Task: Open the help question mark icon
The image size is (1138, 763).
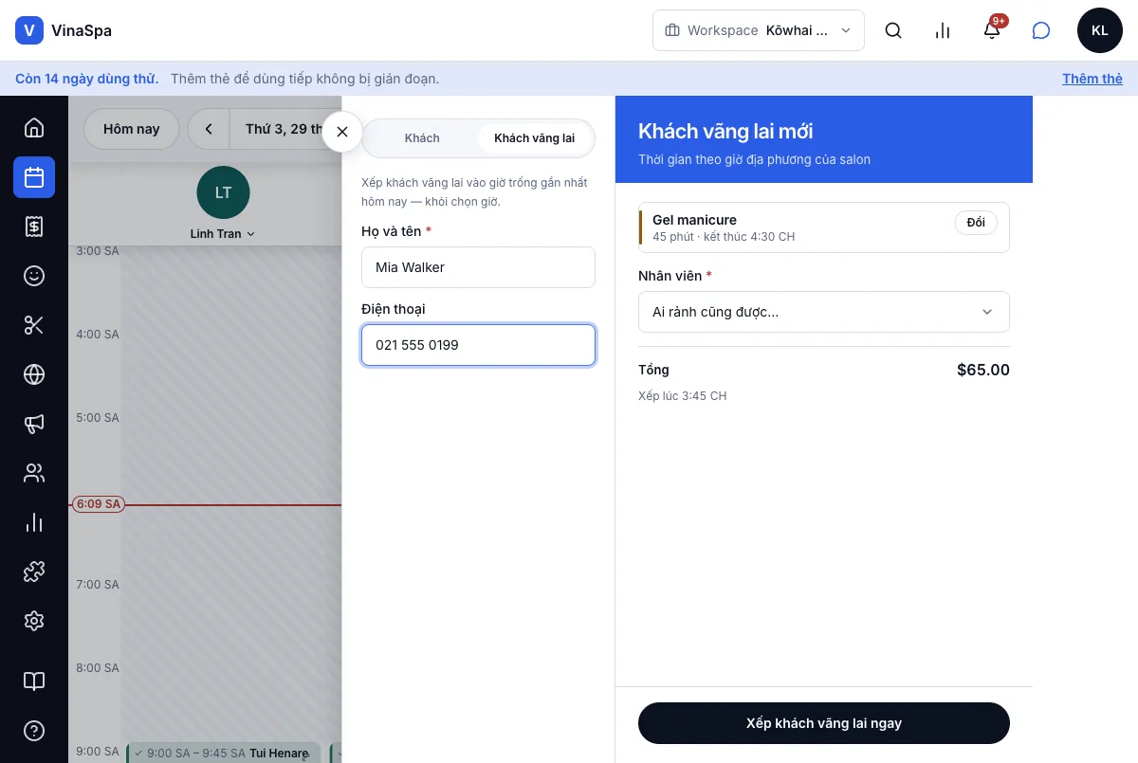Action: (34, 731)
